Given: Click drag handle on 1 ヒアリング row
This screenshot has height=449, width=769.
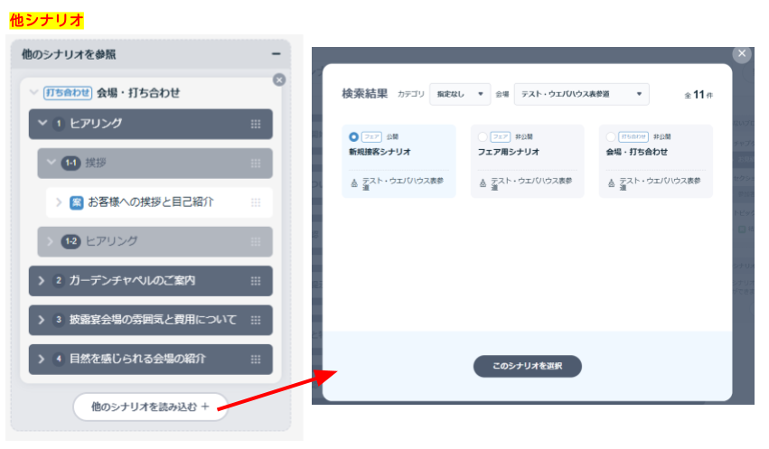Looking at the screenshot, I should click(256, 124).
